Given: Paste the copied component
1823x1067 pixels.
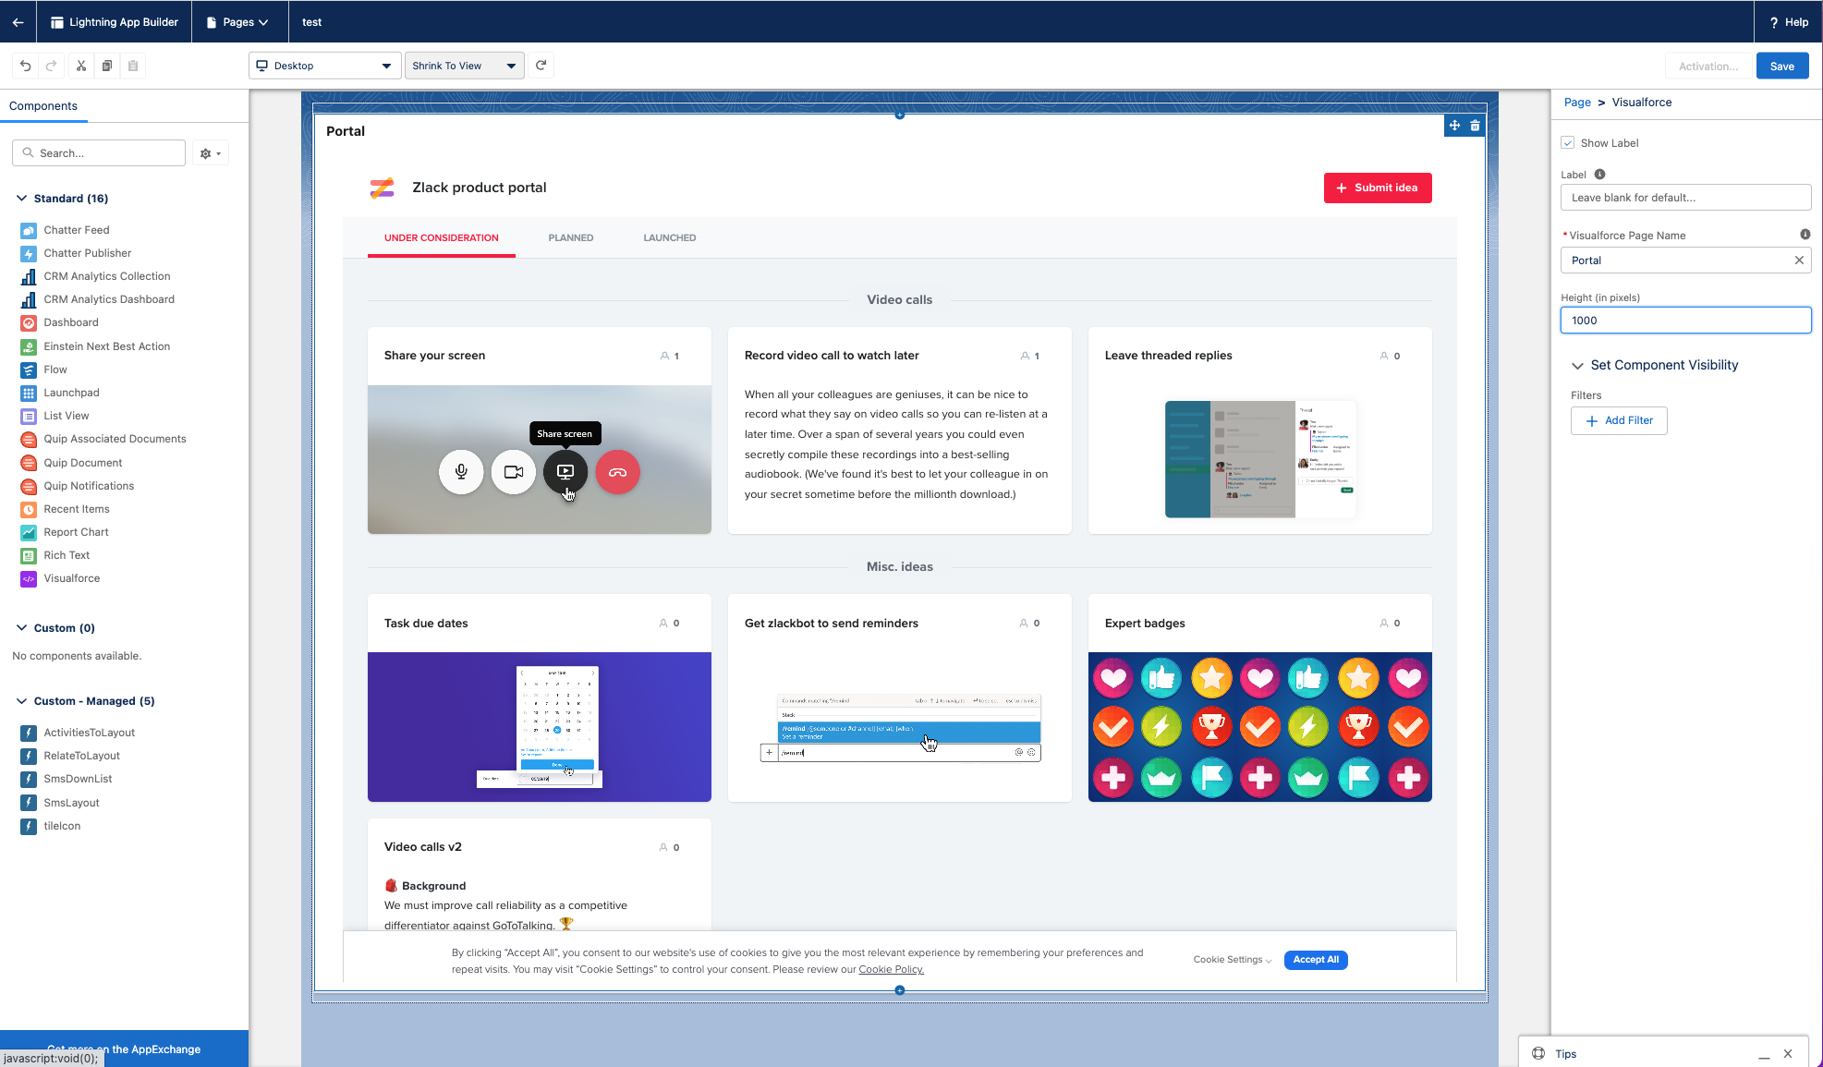Looking at the screenshot, I should (133, 66).
